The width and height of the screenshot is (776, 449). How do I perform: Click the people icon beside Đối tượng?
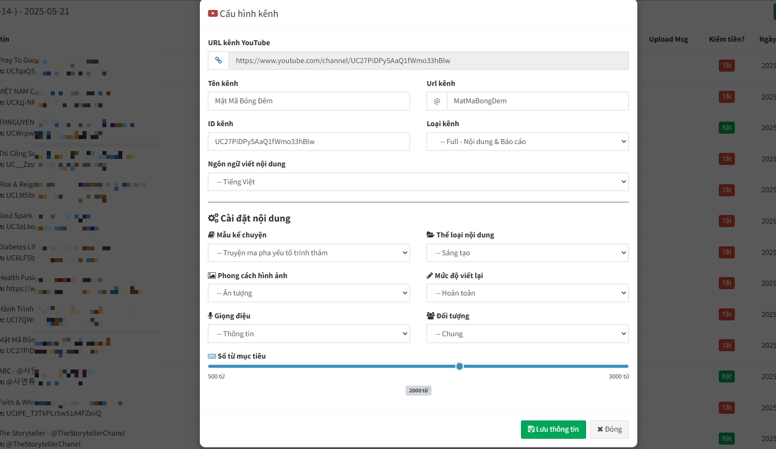431,316
